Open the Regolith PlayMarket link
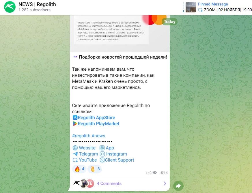Screen dimensions: 252x193 [x=98, y=124]
